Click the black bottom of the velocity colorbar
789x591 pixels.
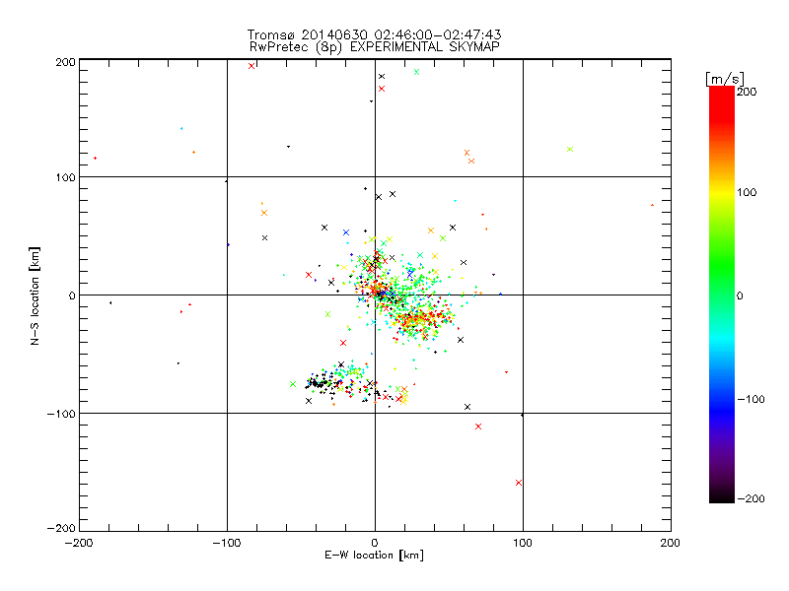click(722, 495)
